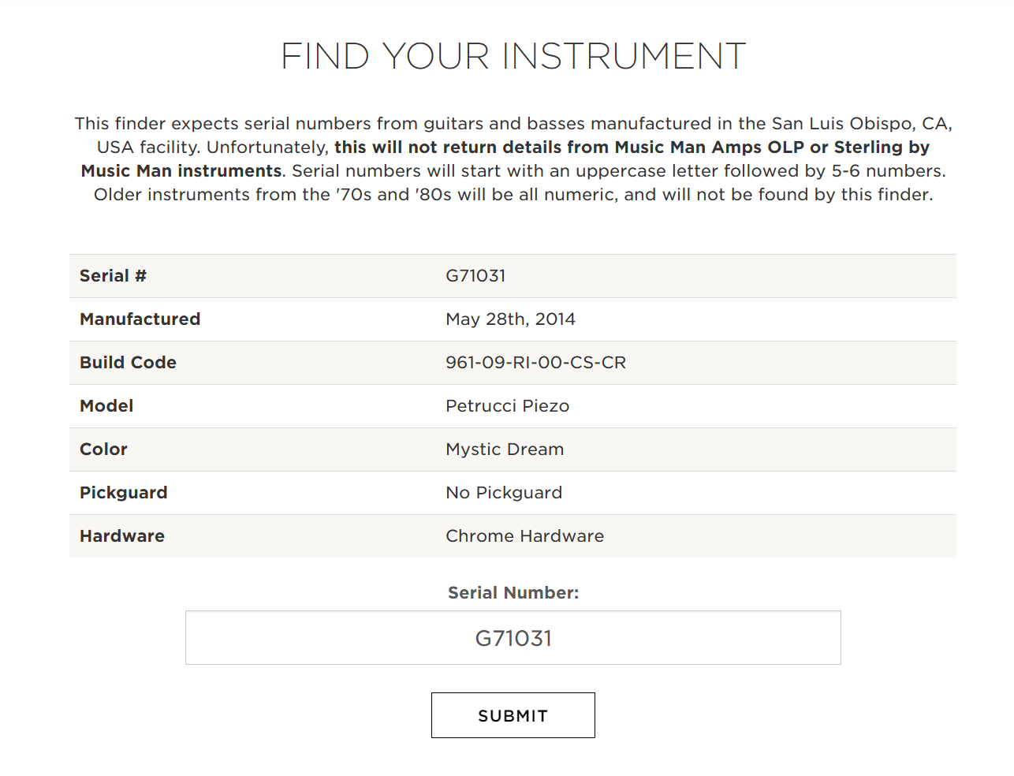Screen dimensions: 1014x776
Task: Click the Petrucci Piezo model value
Action: 507,406
